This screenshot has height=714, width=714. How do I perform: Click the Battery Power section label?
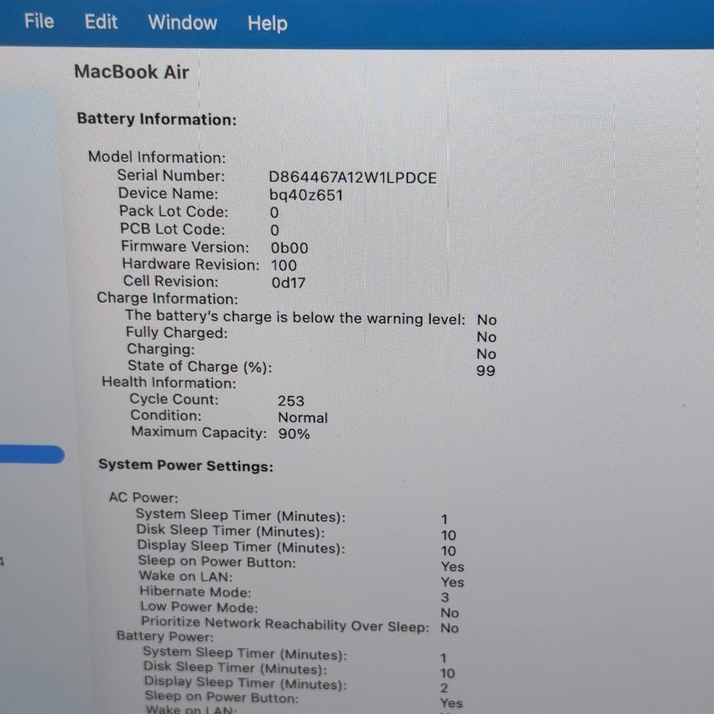165,636
